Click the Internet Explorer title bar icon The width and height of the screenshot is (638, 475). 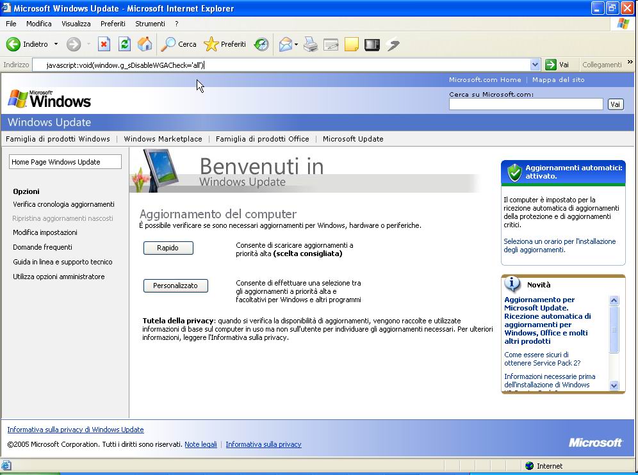pyautogui.click(x=6, y=8)
